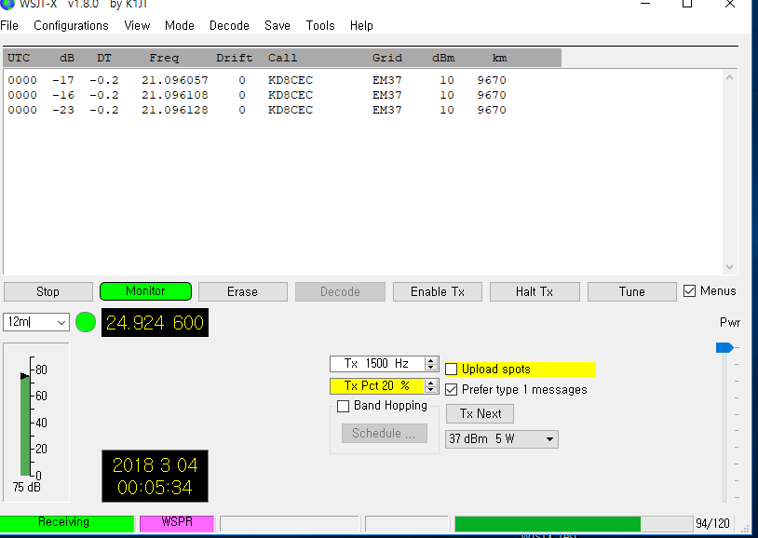Screen dimensions: 758x538
Task: Open the Configurations menu
Action: point(71,25)
